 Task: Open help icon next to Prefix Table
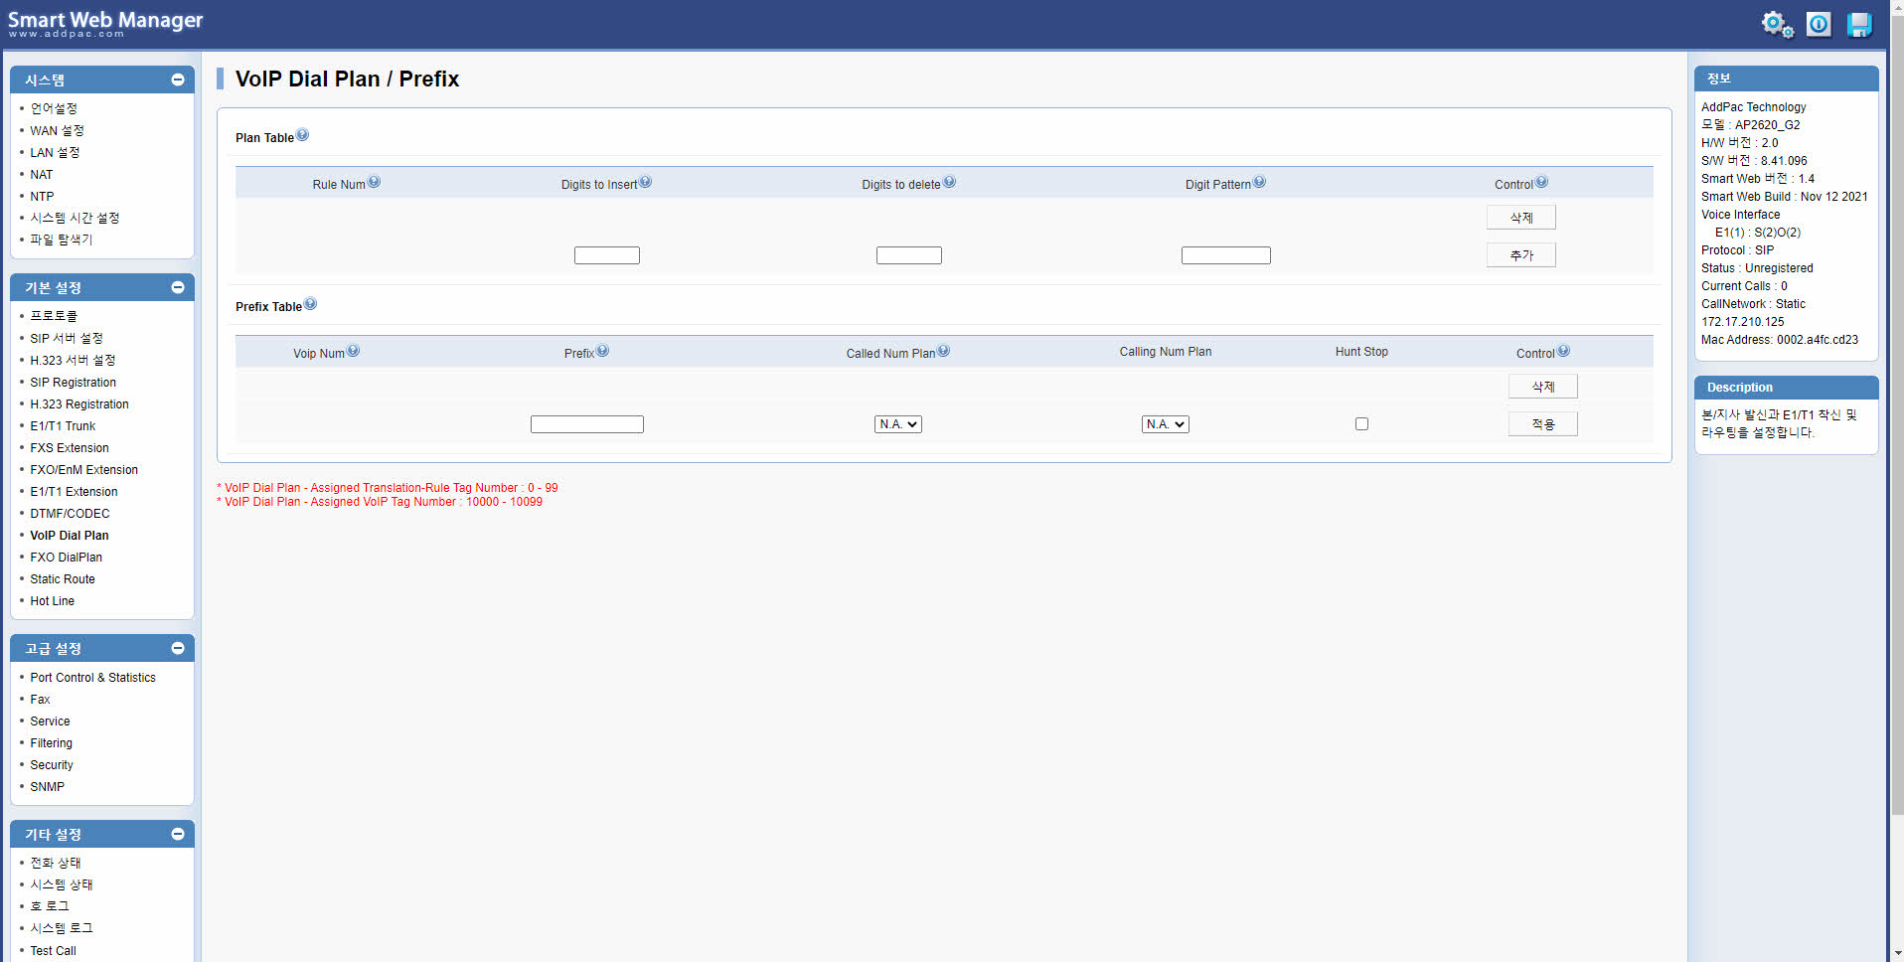coord(310,304)
